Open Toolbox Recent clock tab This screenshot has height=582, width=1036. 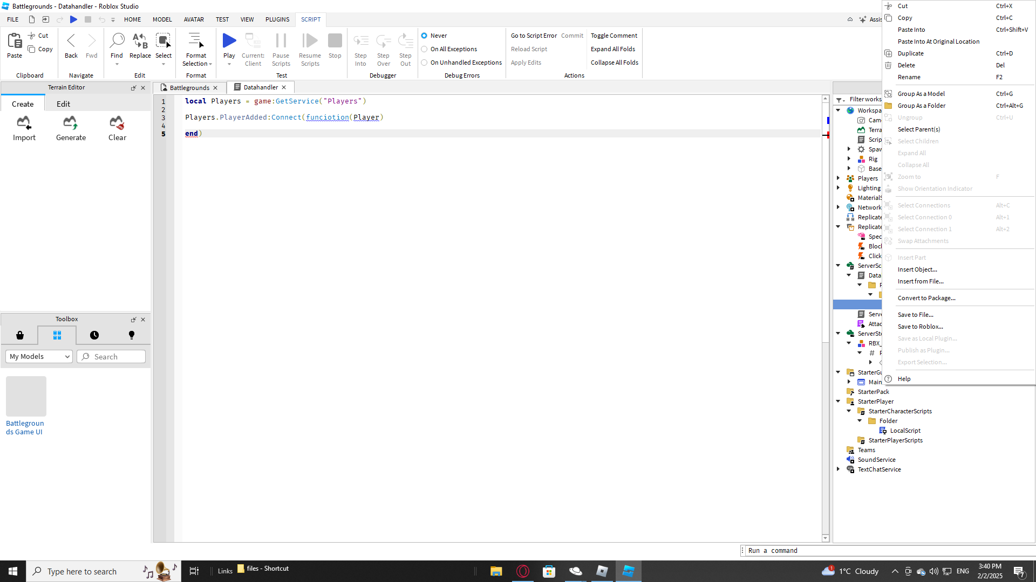[x=94, y=335]
